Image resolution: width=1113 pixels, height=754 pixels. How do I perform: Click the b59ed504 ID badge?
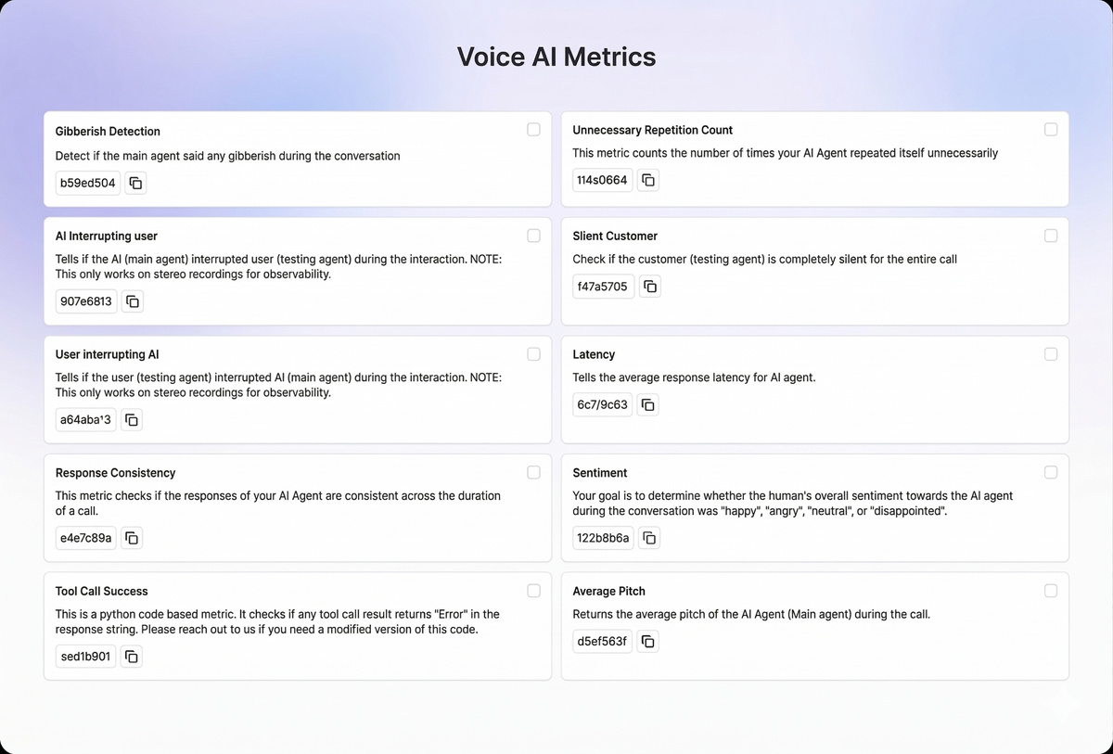coord(88,183)
